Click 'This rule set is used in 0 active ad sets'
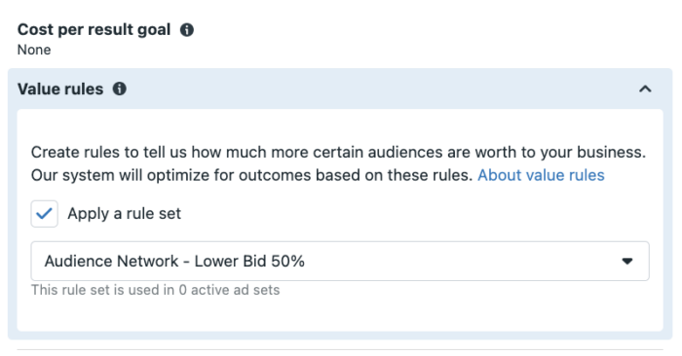The image size is (682, 356). 155,290
